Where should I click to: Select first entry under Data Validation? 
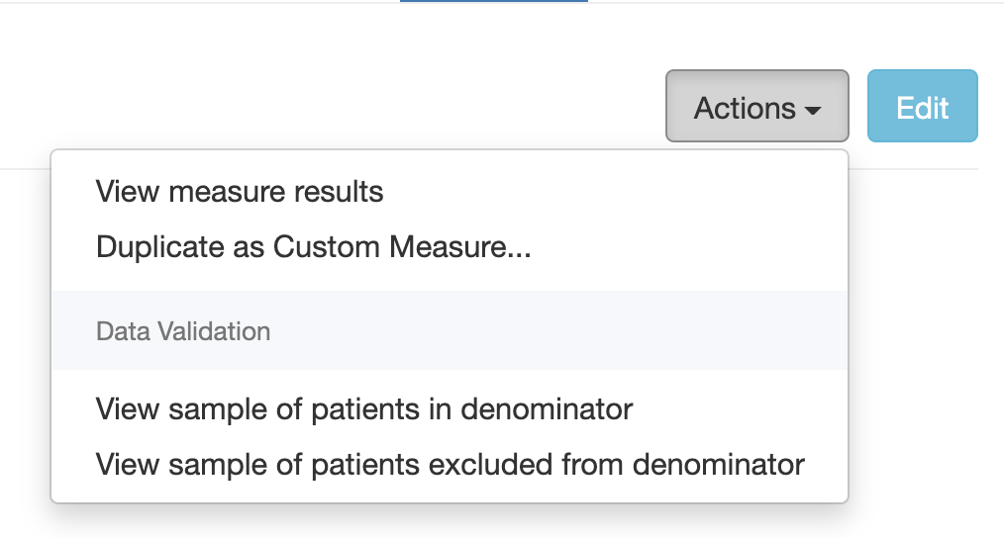(364, 407)
